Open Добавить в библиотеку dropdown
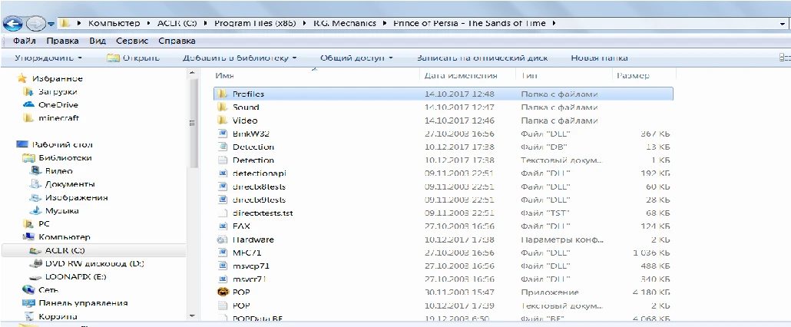Viewport: 791px width, 327px height. tap(239, 58)
